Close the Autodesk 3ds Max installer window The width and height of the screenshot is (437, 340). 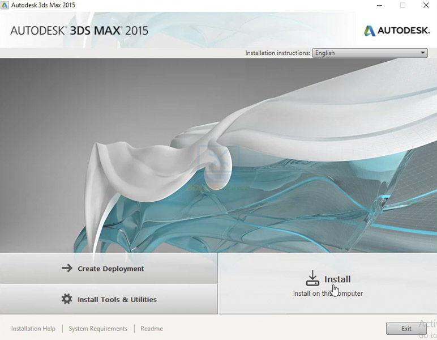(x=426, y=6)
